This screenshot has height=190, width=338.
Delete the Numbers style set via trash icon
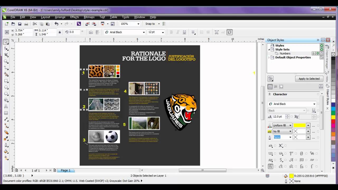point(322,54)
